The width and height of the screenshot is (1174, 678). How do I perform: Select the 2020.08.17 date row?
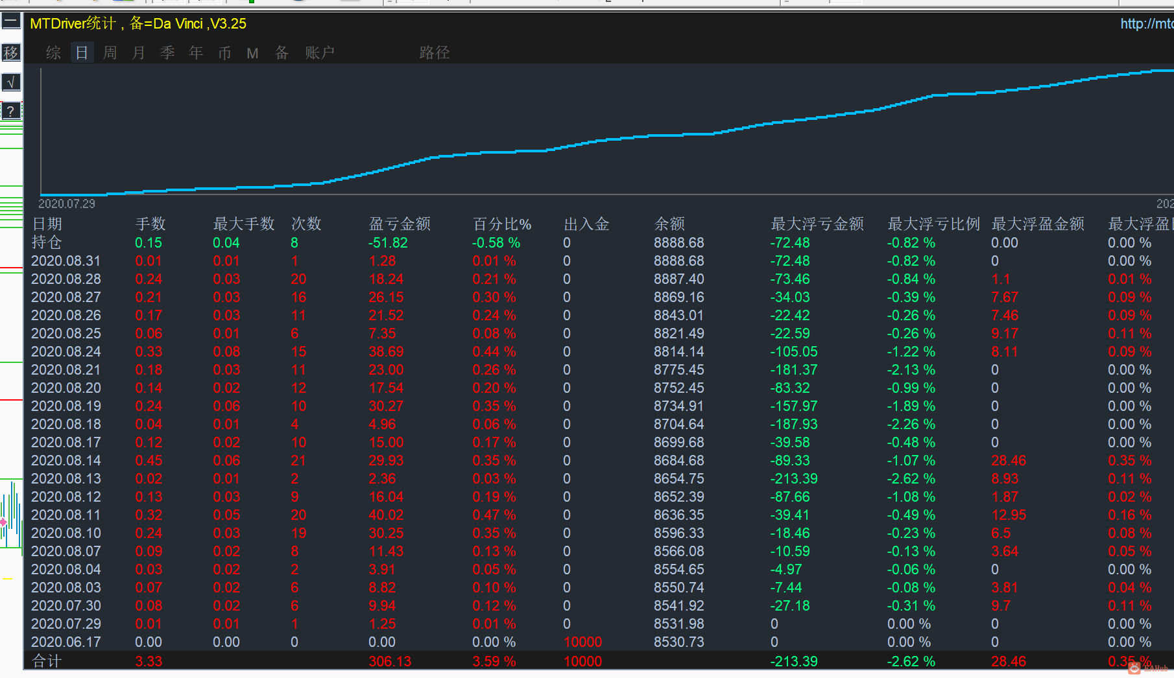click(66, 442)
